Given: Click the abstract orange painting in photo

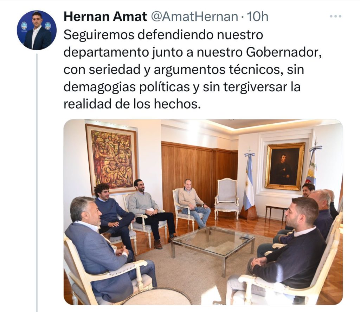Looking at the screenshot, I should (x=112, y=158).
